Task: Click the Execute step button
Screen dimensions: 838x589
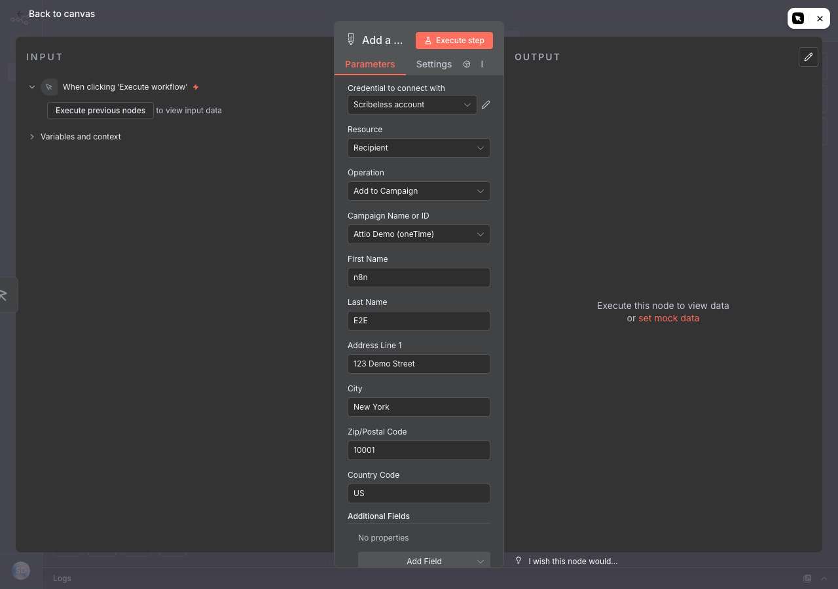Action: [x=454, y=41]
